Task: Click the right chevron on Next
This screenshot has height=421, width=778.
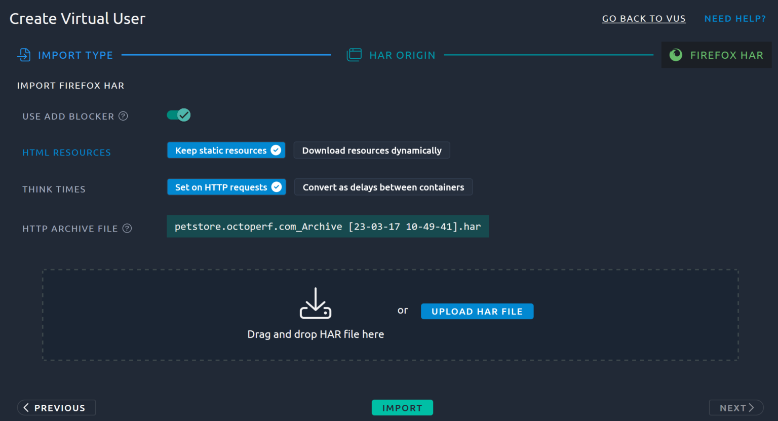Action: point(752,408)
